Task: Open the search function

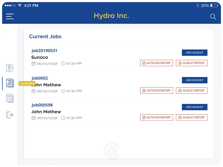Action: [x=213, y=17]
